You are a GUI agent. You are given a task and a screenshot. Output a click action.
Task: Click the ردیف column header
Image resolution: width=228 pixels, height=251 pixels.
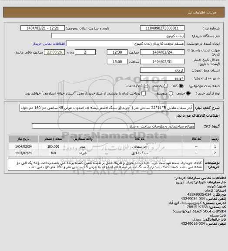(215, 139)
